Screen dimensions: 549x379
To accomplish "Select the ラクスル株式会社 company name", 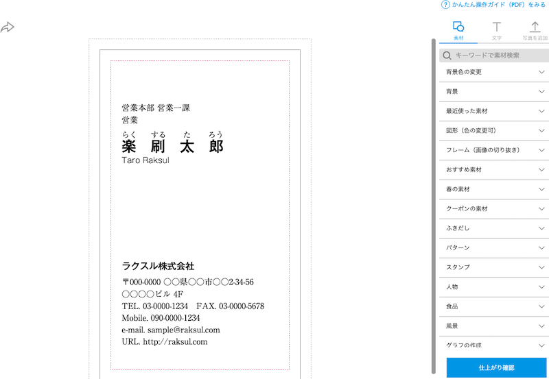I will pyautogui.click(x=158, y=267).
